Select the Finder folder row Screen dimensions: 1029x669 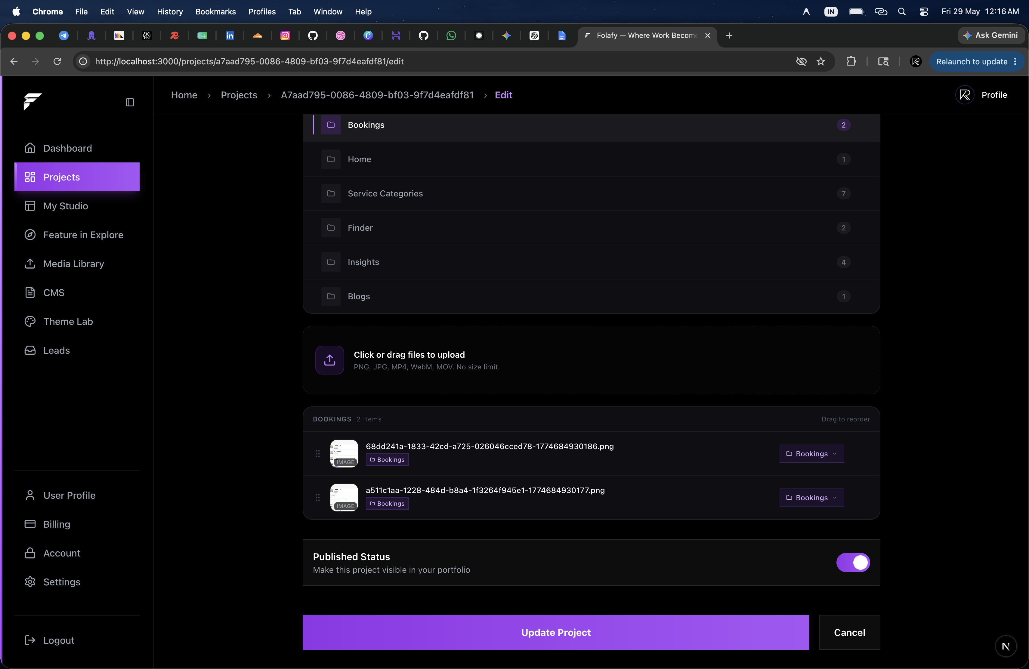coord(592,228)
